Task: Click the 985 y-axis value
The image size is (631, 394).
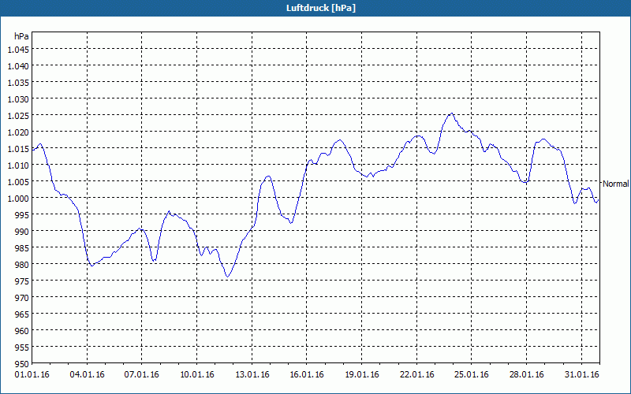Action: [22, 248]
